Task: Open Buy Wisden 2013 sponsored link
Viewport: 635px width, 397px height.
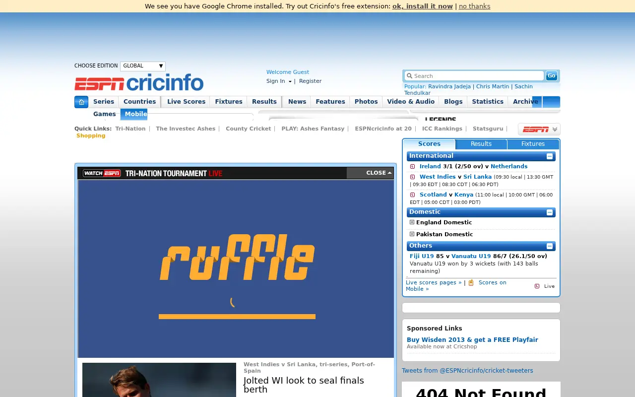Action: 472,340
